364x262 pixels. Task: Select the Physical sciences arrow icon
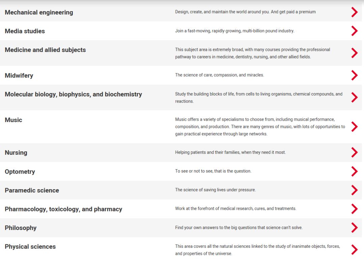point(355,250)
